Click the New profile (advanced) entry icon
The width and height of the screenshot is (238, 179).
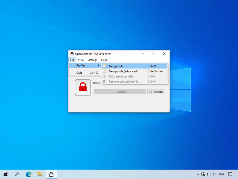[104, 71]
